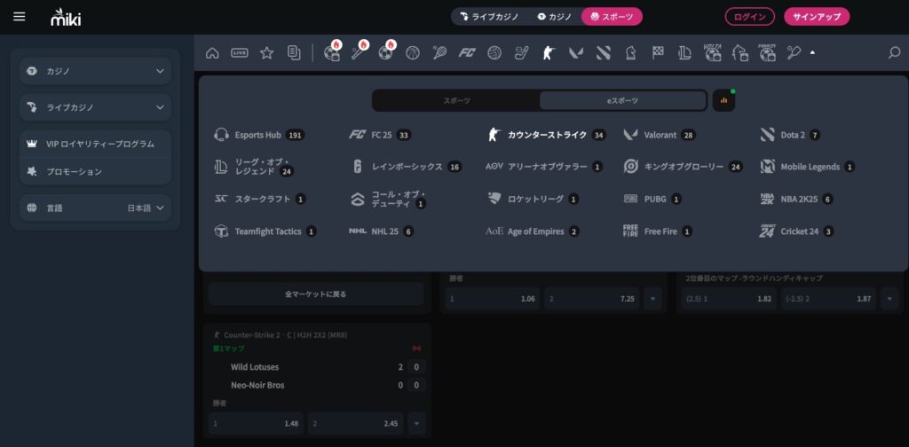
Task: Open Free Fire category
Action: tap(658, 231)
